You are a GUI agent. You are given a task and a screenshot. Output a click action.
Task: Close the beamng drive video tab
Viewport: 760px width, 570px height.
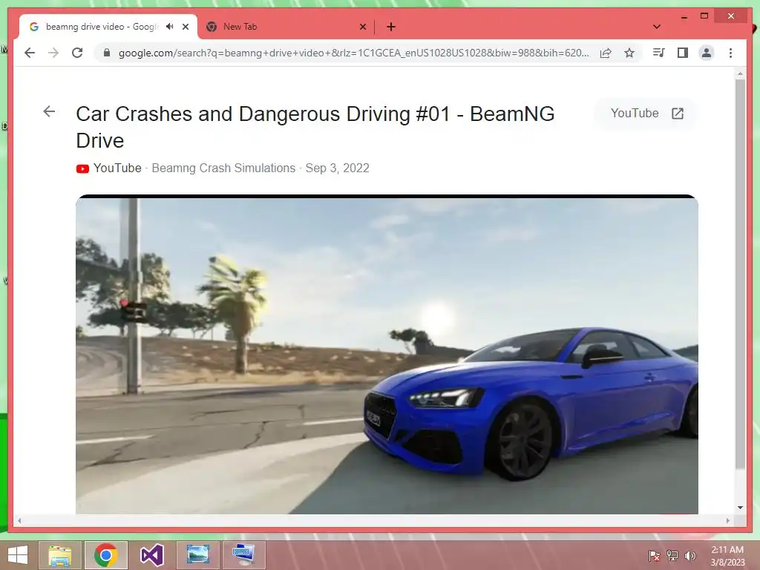click(186, 27)
